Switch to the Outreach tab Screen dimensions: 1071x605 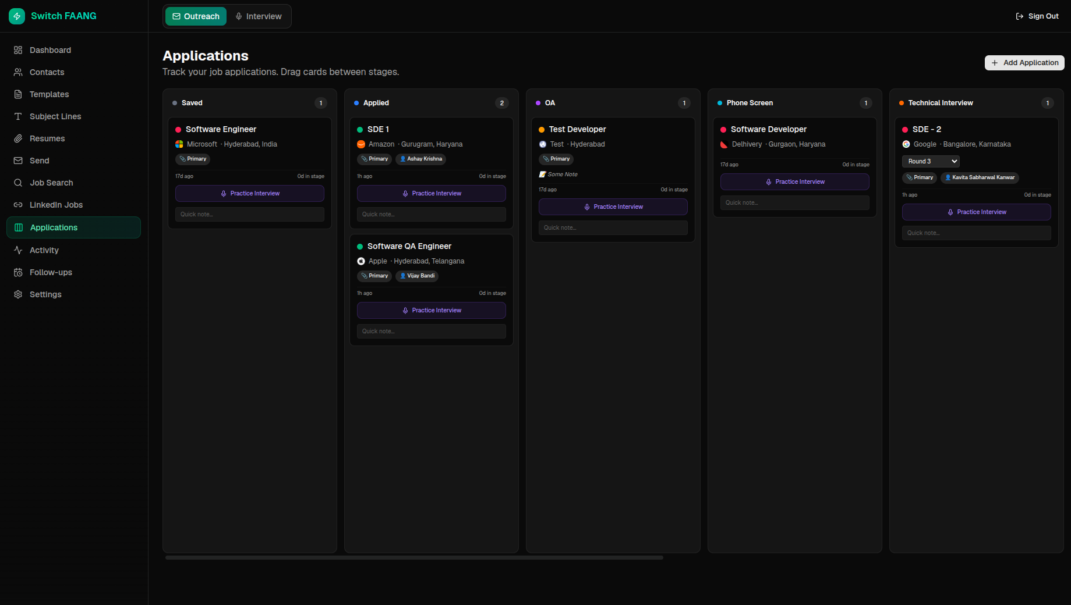pyautogui.click(x=196, y=16)
